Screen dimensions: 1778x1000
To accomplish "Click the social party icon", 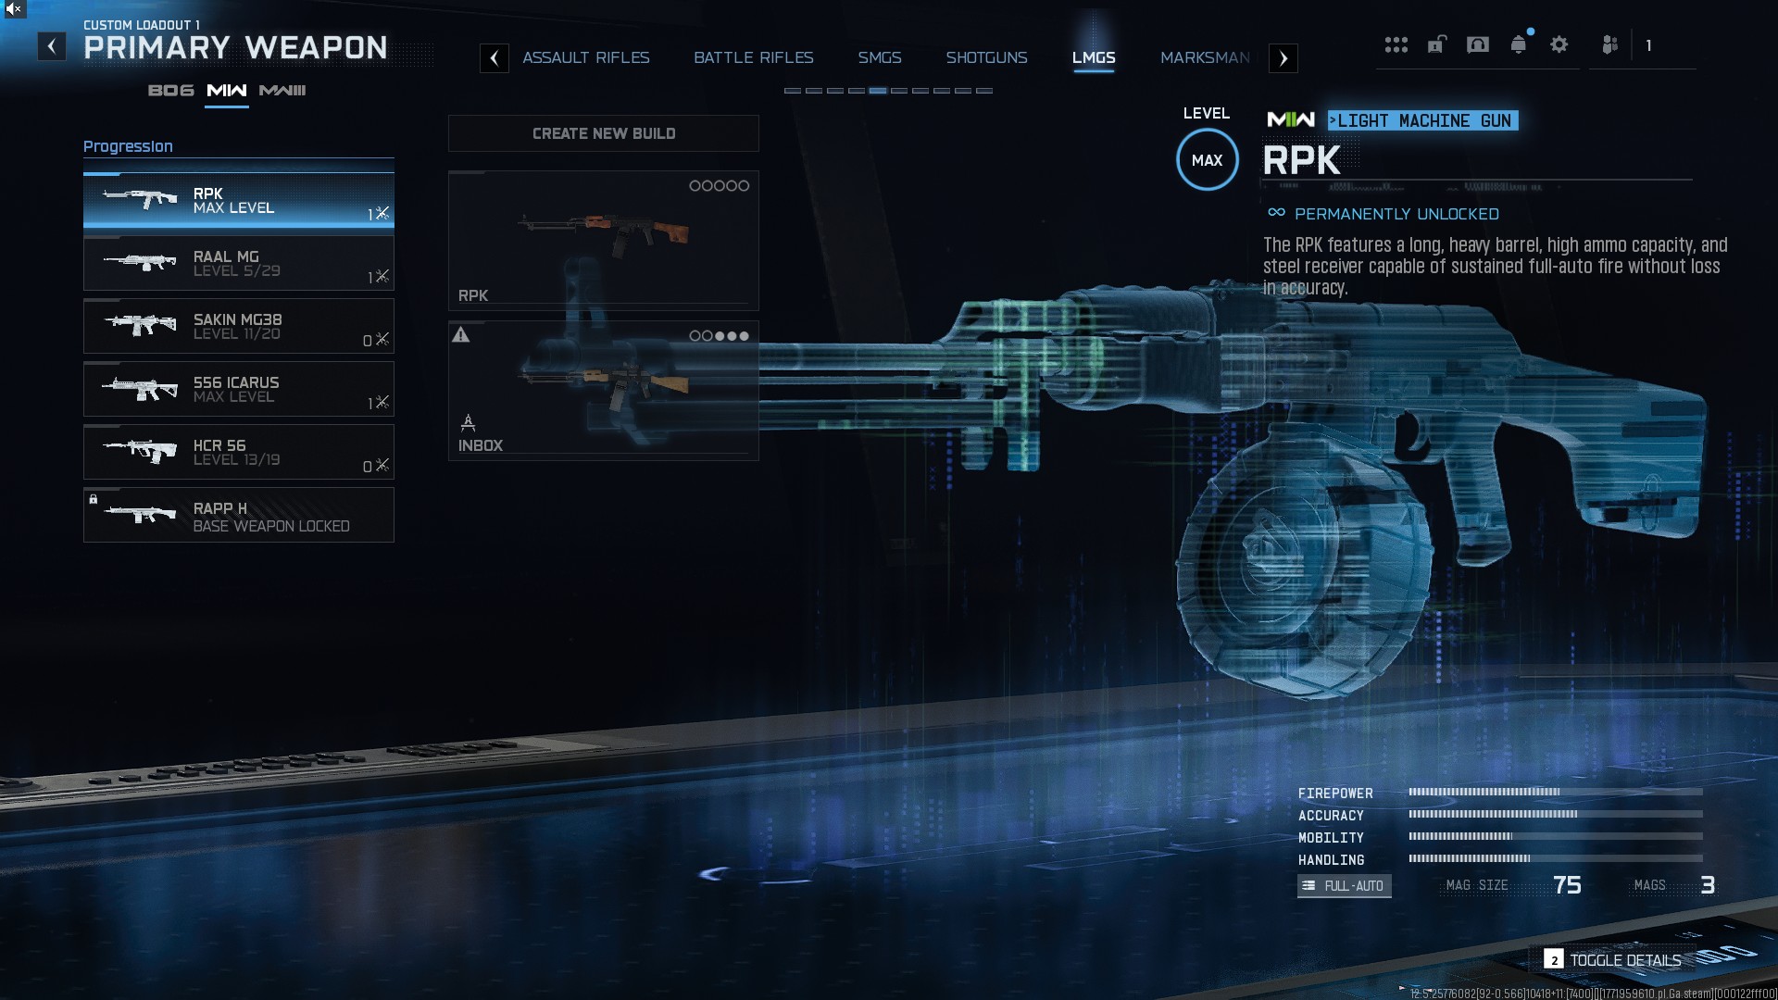I will tap(1610, 44).
